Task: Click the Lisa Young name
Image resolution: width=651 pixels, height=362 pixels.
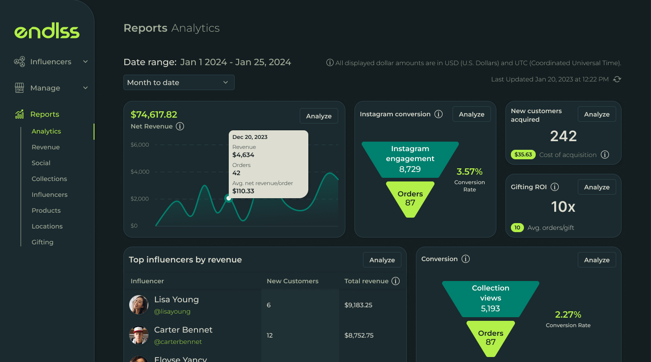Action: (176, 300)
